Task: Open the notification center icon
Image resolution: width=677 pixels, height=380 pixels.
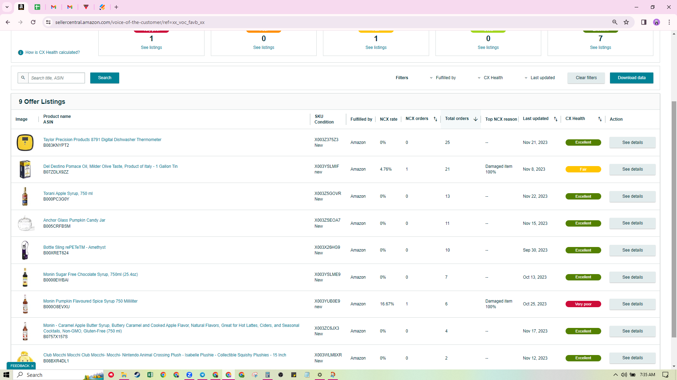Action: point(665,375)
